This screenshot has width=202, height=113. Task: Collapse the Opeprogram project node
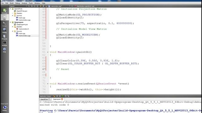10,22
